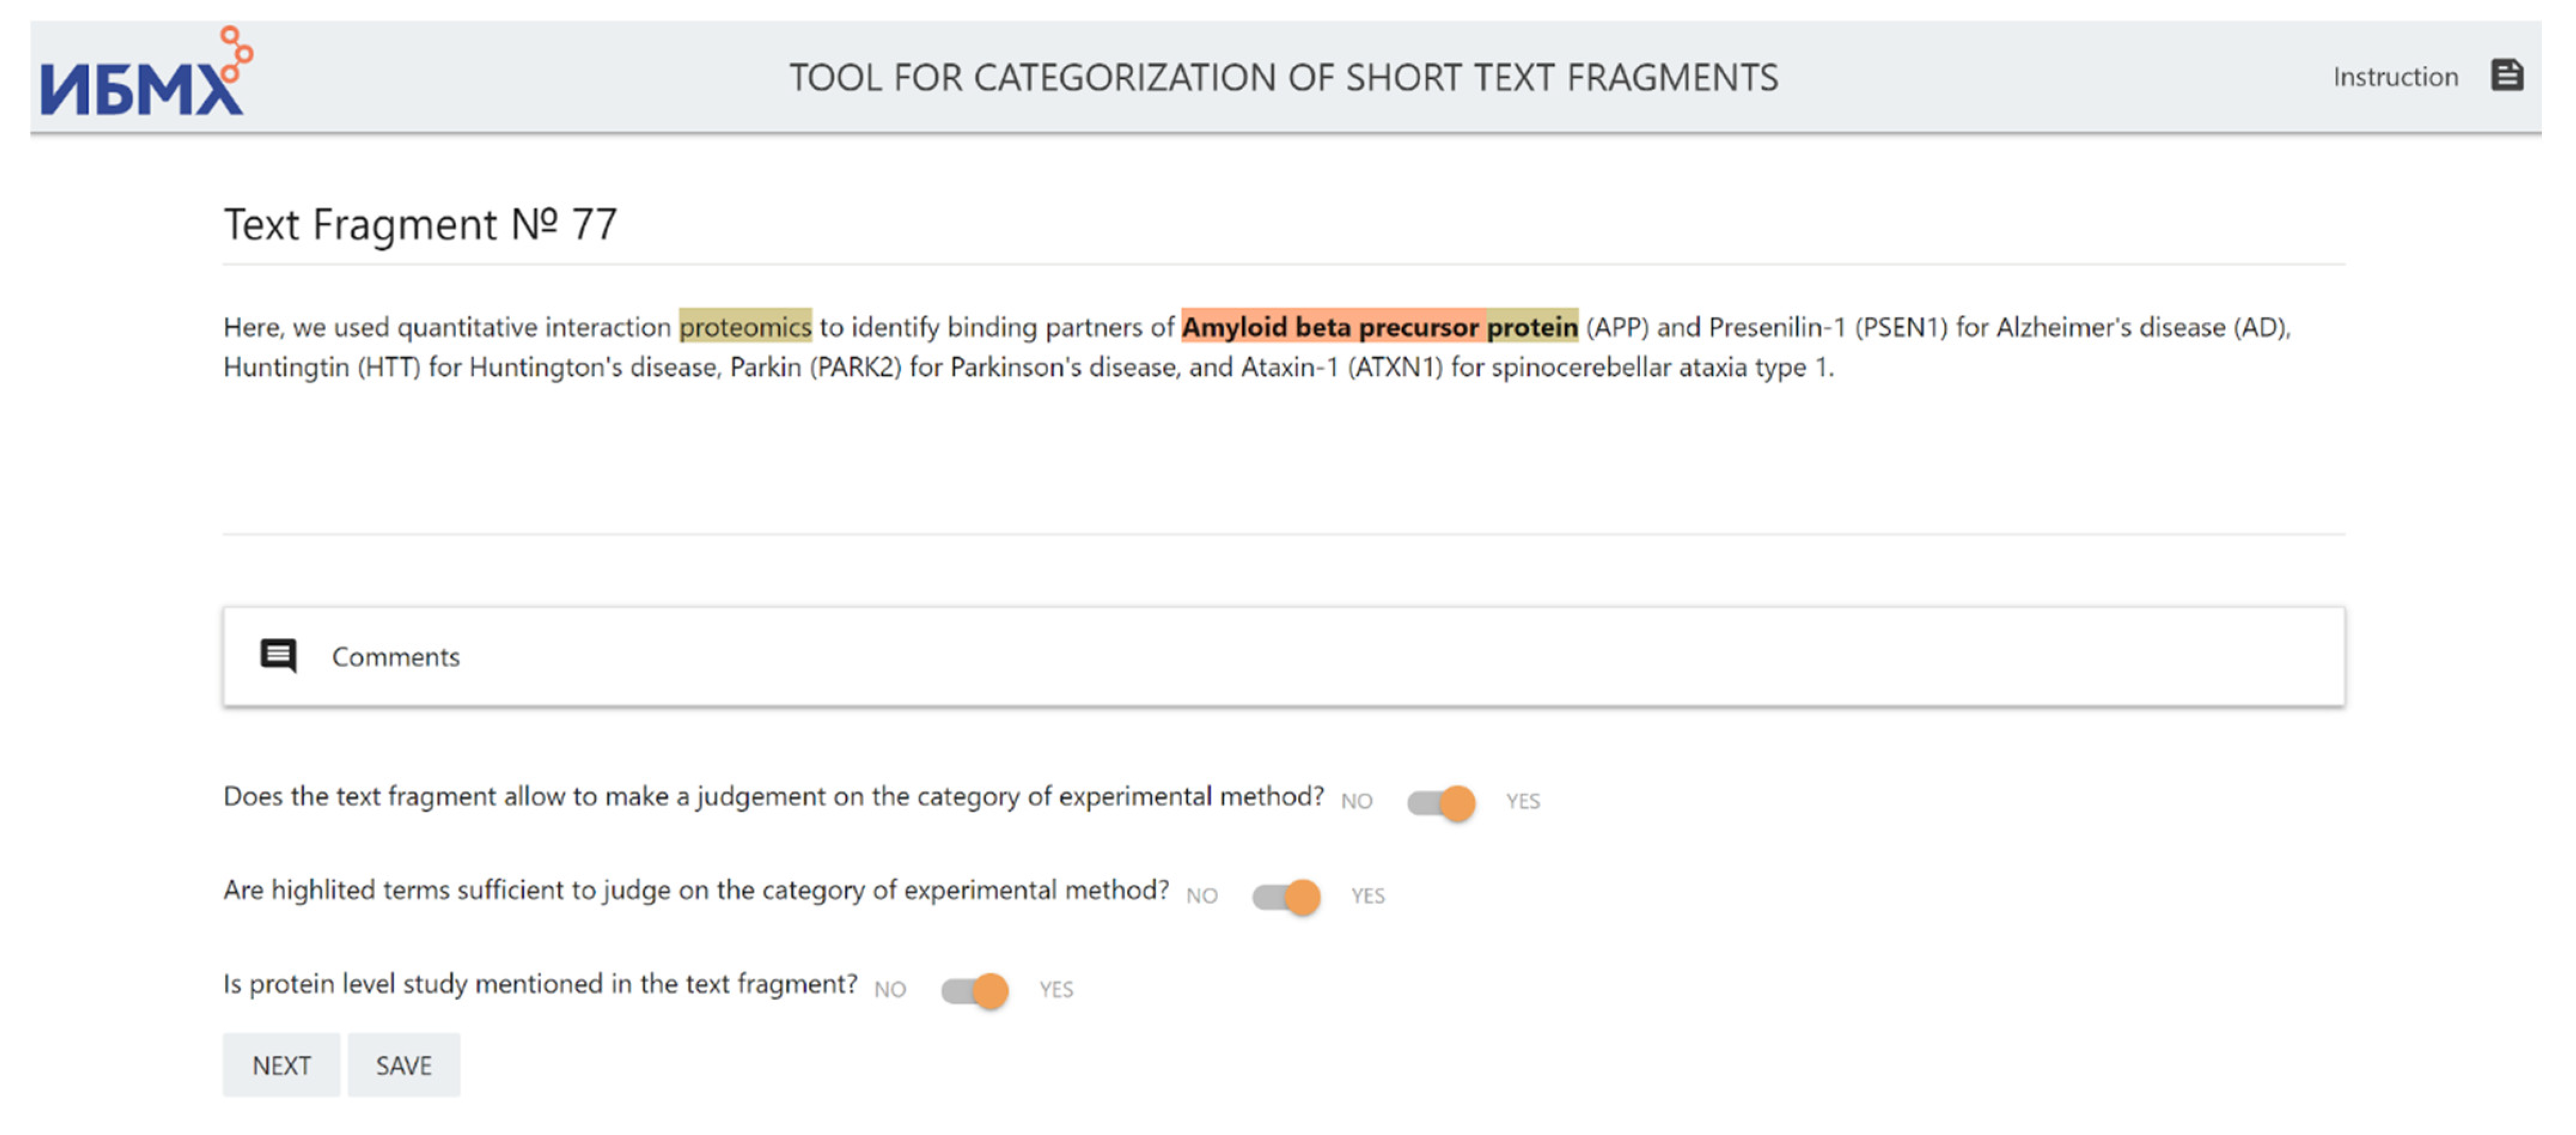Toggle experimental method judgement switch
This screenshot has width=2576, height=1135.
coord(1441,803)
